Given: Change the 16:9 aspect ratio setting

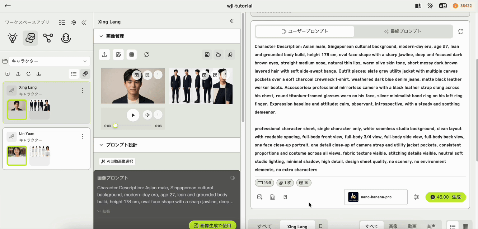Looking at the screenshot, I should [x=264, y=183].
